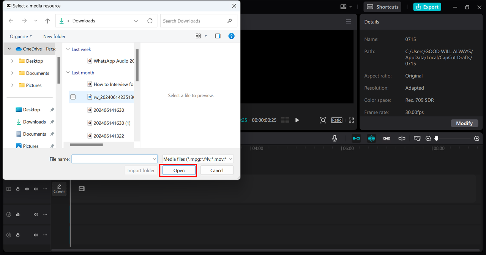Open the layout dropdown arrow

(350, 7)
